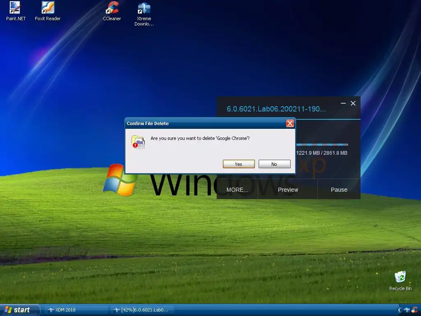Viewport: 421px width, 316px height.
Task: Expand hidden tray icons arrow
Action: tap(399, 310)
